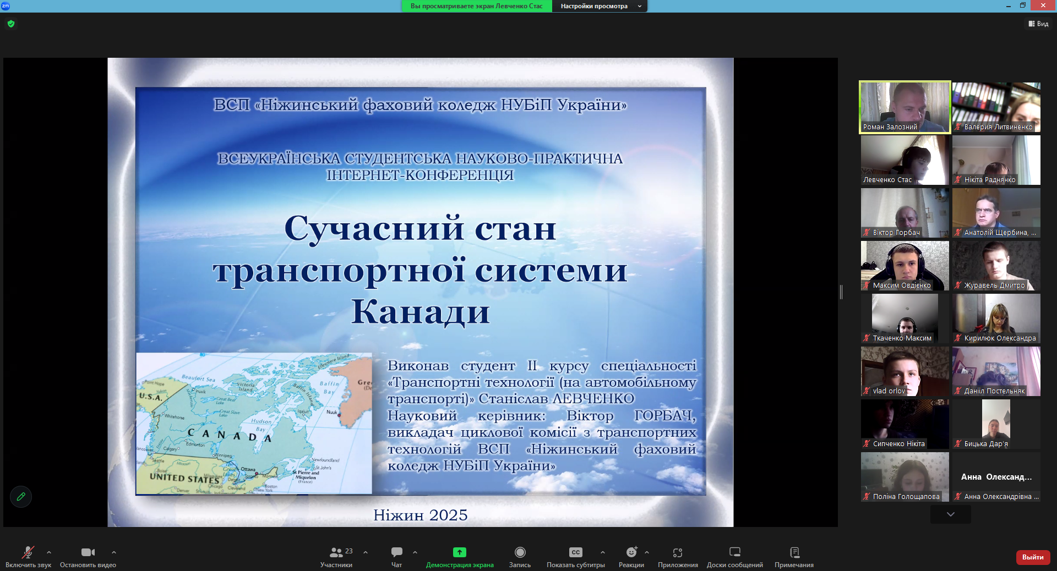The height and width of the screenshot is (571, 1057).
Task: Click the green Share Screen icon
Action: [459, 552]
